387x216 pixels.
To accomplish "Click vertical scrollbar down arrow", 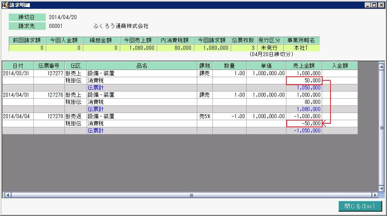I will point(381,189).
